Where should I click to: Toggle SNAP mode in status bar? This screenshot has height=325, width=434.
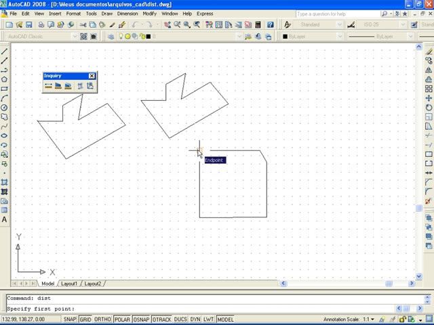click(x=69, y=319)
